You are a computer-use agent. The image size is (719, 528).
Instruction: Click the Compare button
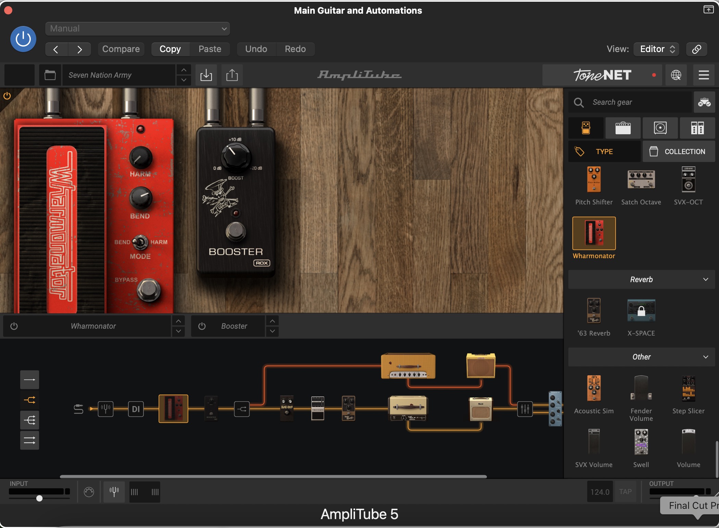(x=121, y=49)
